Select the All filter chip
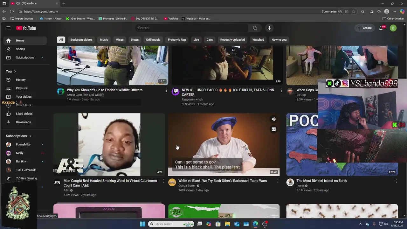The height and width of the screenshot is (229, 407). pos(61,40)
